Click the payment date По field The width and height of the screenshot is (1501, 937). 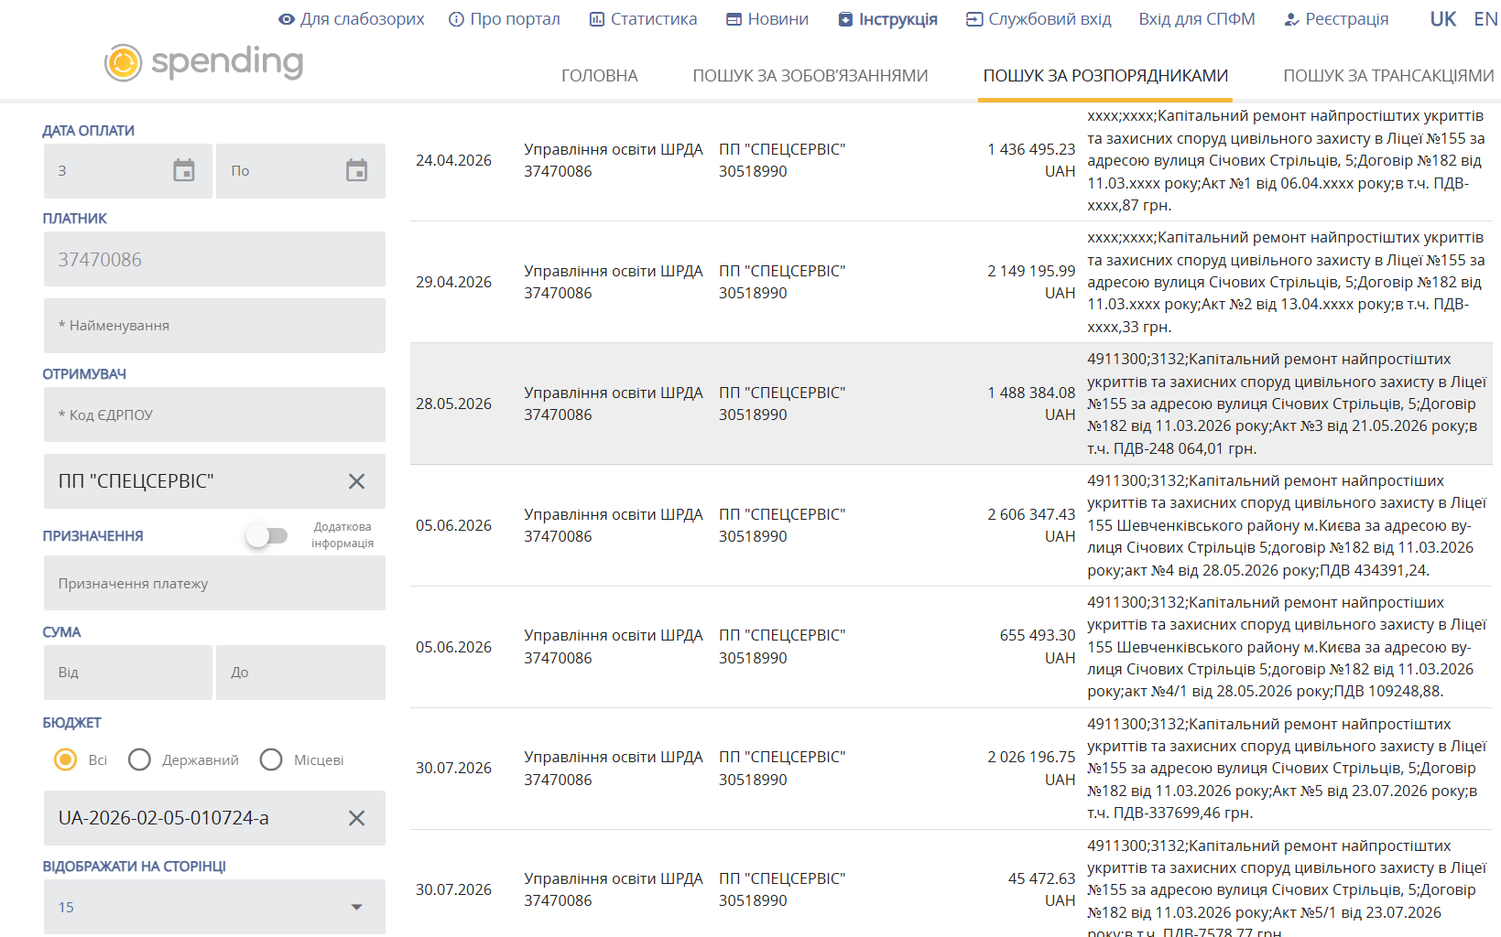[300, 171]
